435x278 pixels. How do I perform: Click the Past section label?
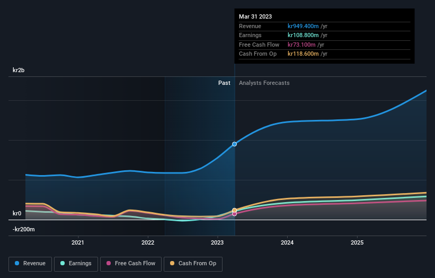coord(224,83)
